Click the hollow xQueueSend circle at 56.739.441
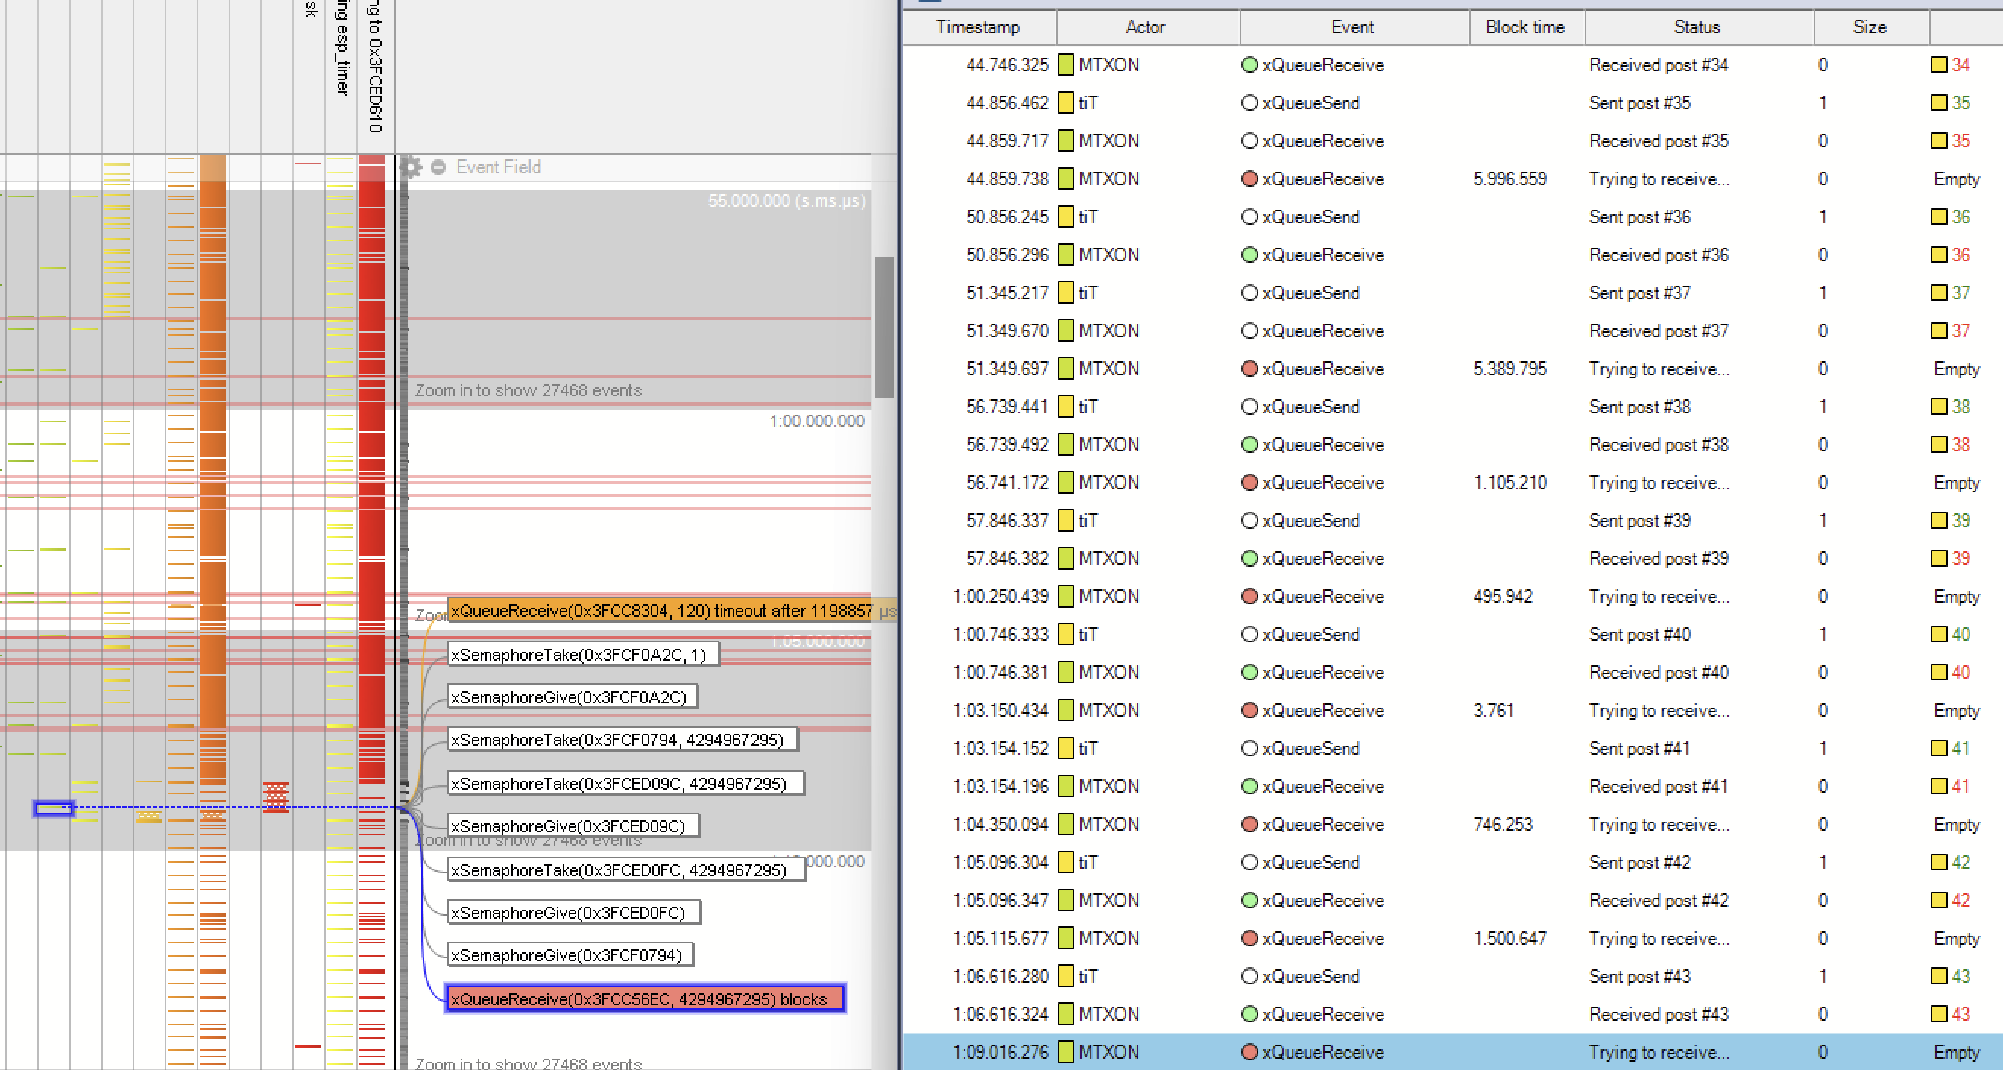2003x1070 pixels. coord(1250,406)
